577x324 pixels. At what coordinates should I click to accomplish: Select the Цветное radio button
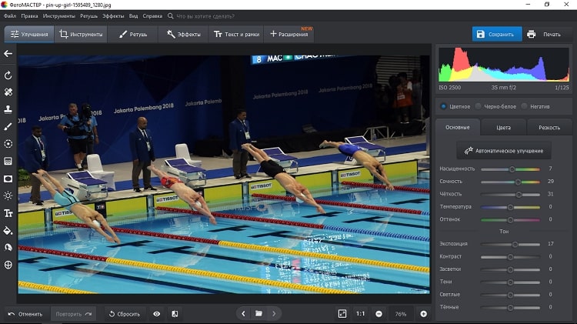(x=443, y=106)
